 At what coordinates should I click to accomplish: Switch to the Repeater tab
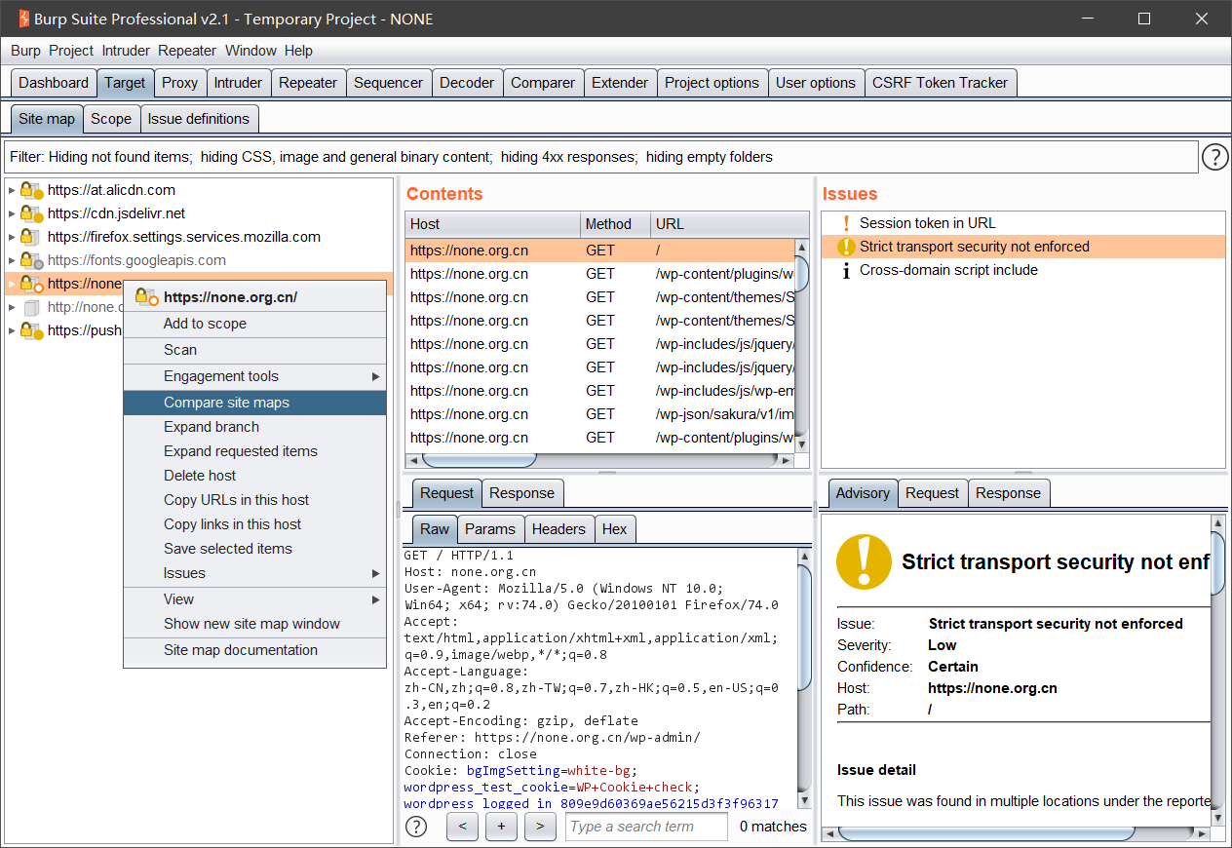coord(307,83)
